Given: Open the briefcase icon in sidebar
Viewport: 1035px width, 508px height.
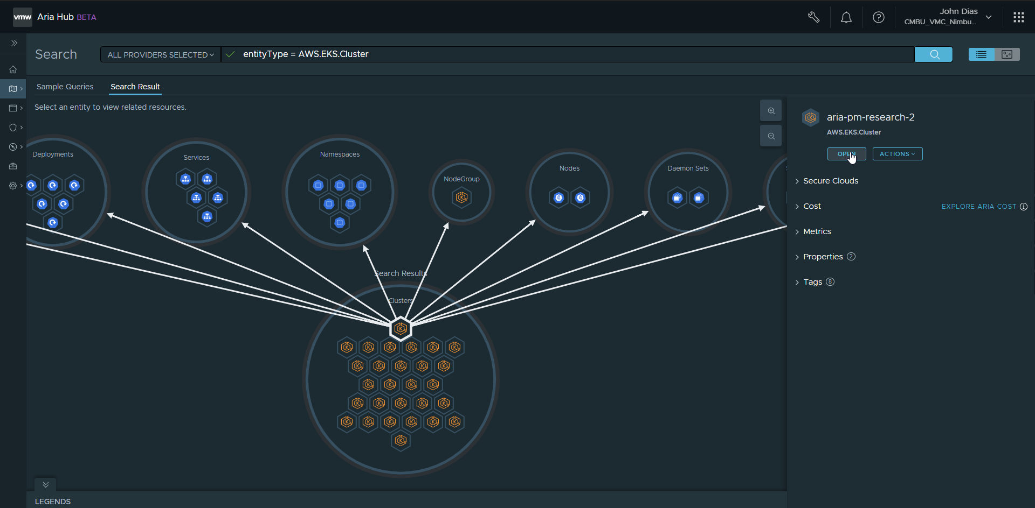Looking at the screenshot, I should 13,166.
